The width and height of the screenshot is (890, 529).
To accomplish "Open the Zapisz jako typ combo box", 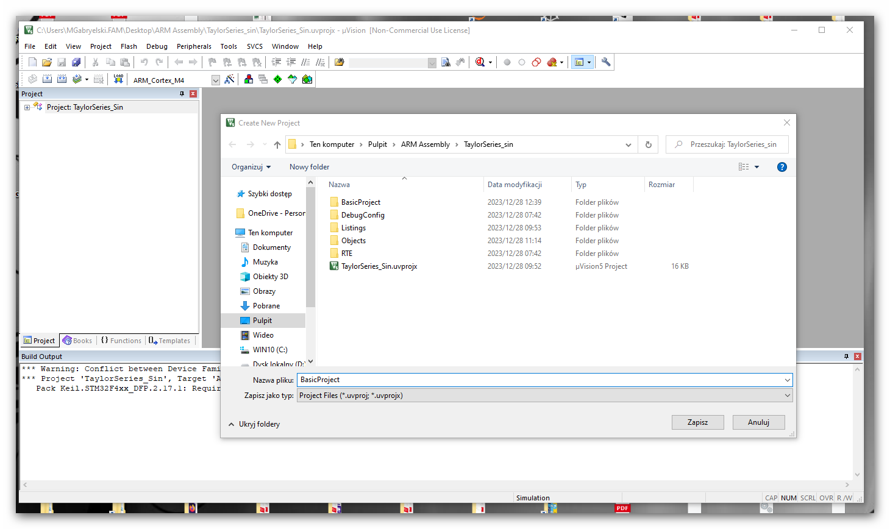I will click(545, 396).
